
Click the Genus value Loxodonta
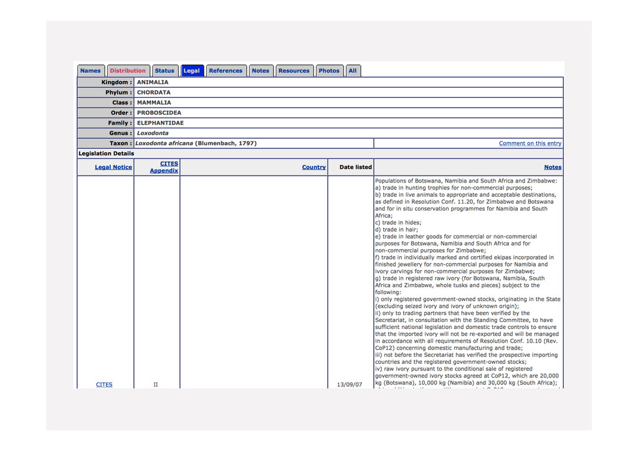point(153,133)
